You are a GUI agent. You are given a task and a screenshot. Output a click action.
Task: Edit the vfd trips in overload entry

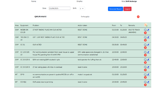click(148, 67)
